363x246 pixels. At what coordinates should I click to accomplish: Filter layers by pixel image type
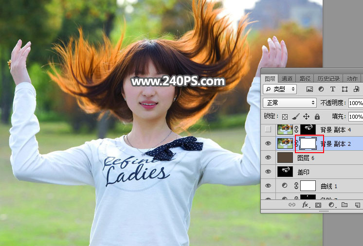(x=309, y=89)
